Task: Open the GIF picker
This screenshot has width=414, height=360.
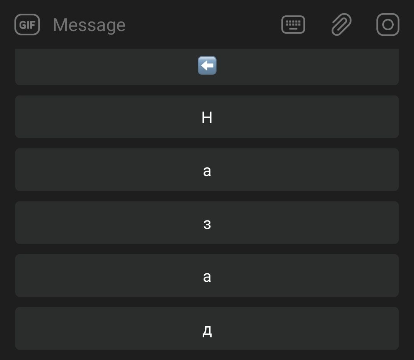Action: coord(27,25)
